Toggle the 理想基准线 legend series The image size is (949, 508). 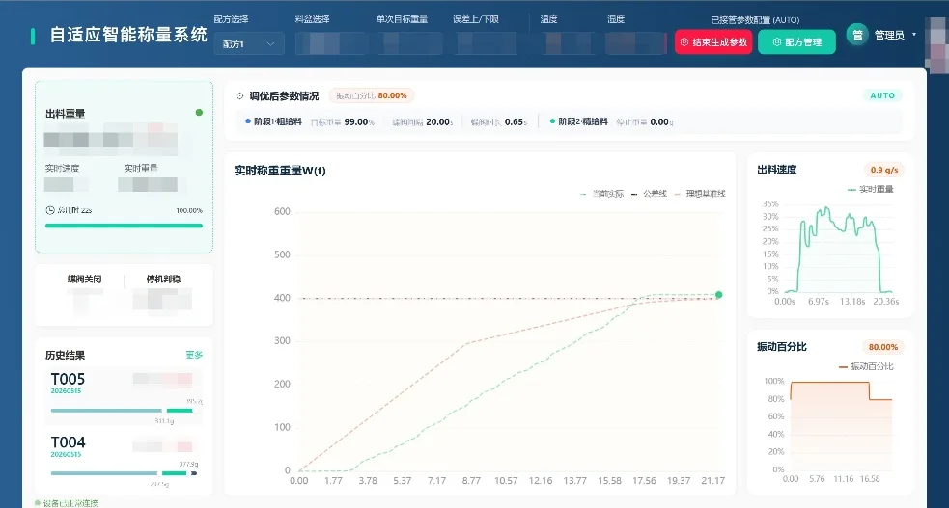[x=699, y=194]
